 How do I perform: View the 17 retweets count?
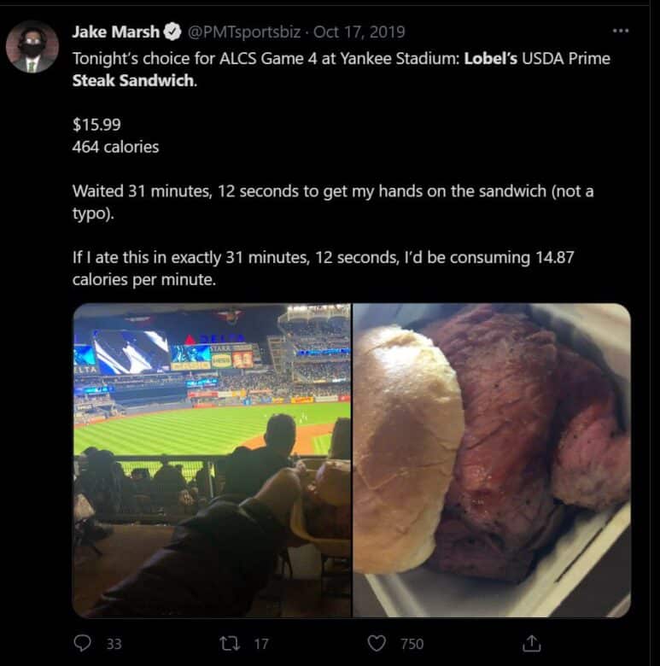[x=261, y=644]
